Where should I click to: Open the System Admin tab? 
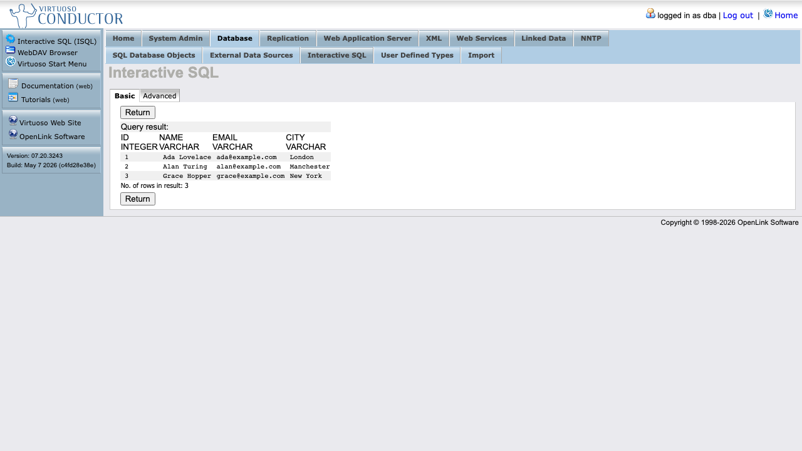175,38
